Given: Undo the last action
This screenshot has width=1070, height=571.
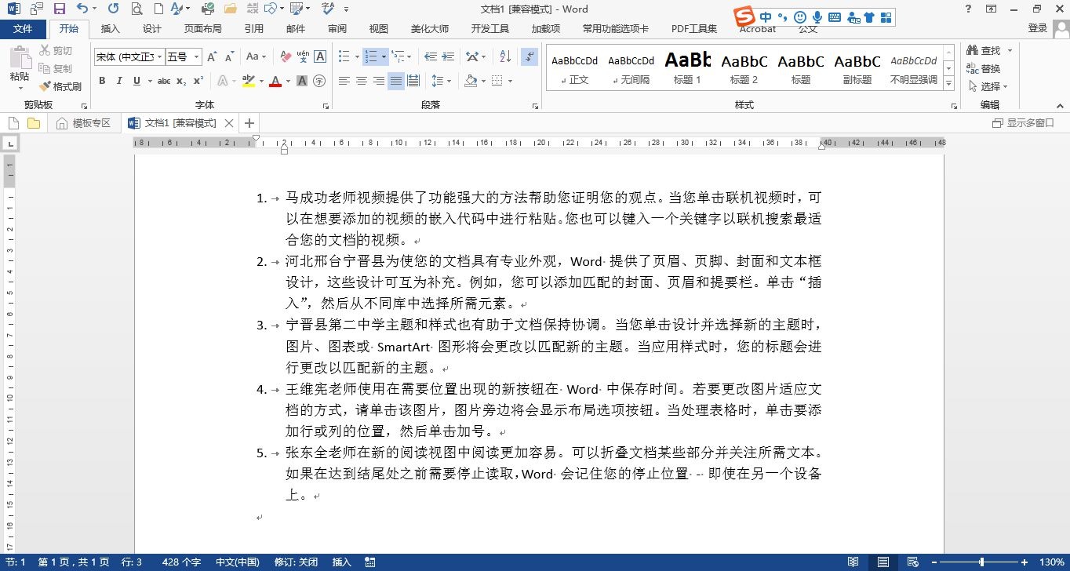Looking at the screenshot, I should coord(82,9).
